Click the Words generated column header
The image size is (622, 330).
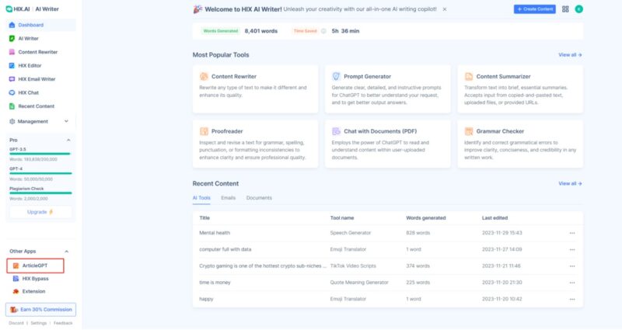(x=425, y=218)
